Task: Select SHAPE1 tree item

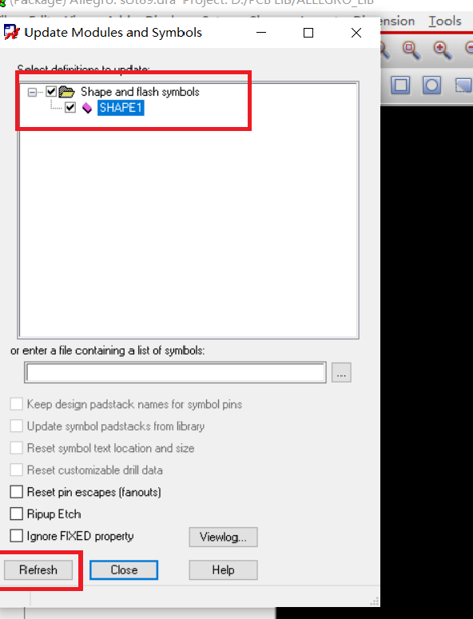Action: (121, 107)
